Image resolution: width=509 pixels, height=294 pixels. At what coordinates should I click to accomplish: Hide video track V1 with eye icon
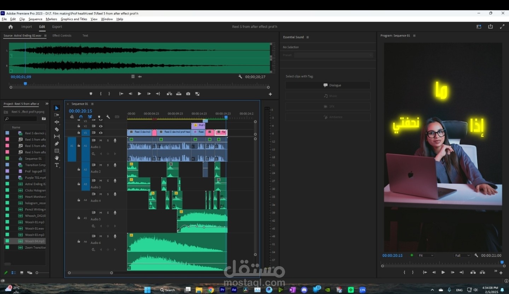[x=101, y=133]
